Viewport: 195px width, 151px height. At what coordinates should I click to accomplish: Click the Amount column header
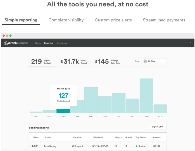click(x=157, y=137)
